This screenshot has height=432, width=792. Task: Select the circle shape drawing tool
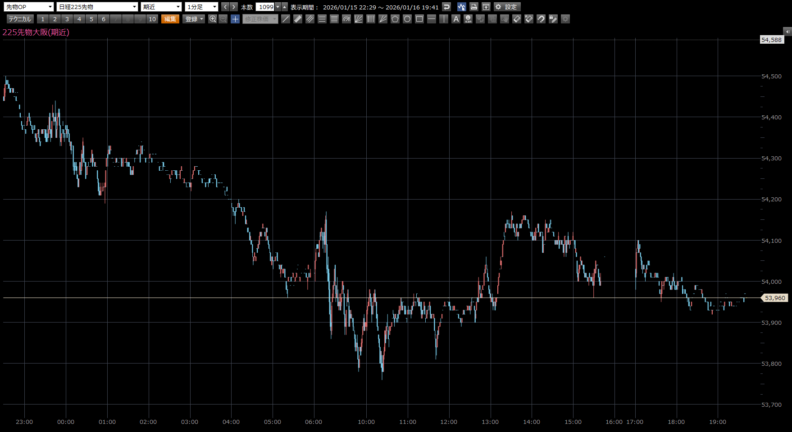407,19
